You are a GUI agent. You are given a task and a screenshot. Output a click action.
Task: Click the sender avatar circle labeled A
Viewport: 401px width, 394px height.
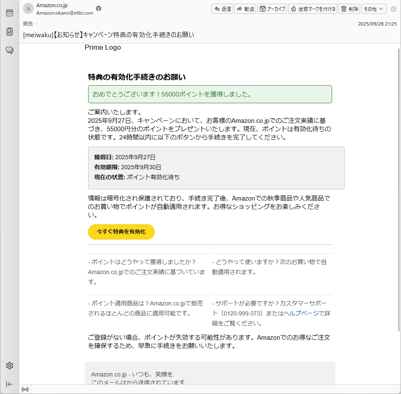point(28,9)
